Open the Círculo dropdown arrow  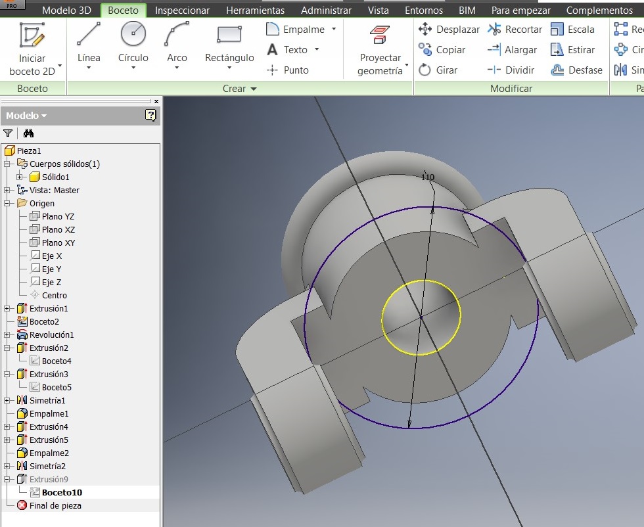[x=133, y=68]
